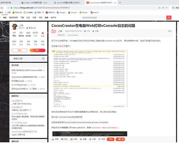
Task: Click the browser home icon
Action: point(2,8)
